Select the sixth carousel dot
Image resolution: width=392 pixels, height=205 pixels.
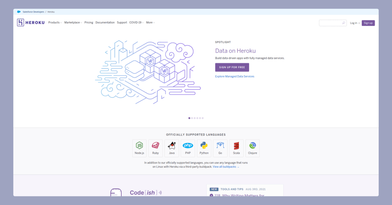(203, 118)
